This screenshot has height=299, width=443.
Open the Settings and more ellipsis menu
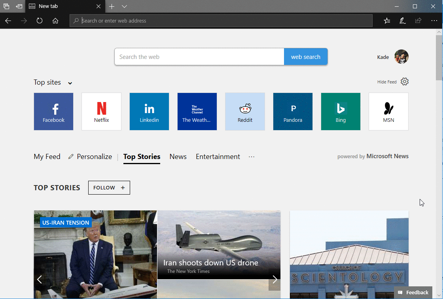tap(434, 21)
